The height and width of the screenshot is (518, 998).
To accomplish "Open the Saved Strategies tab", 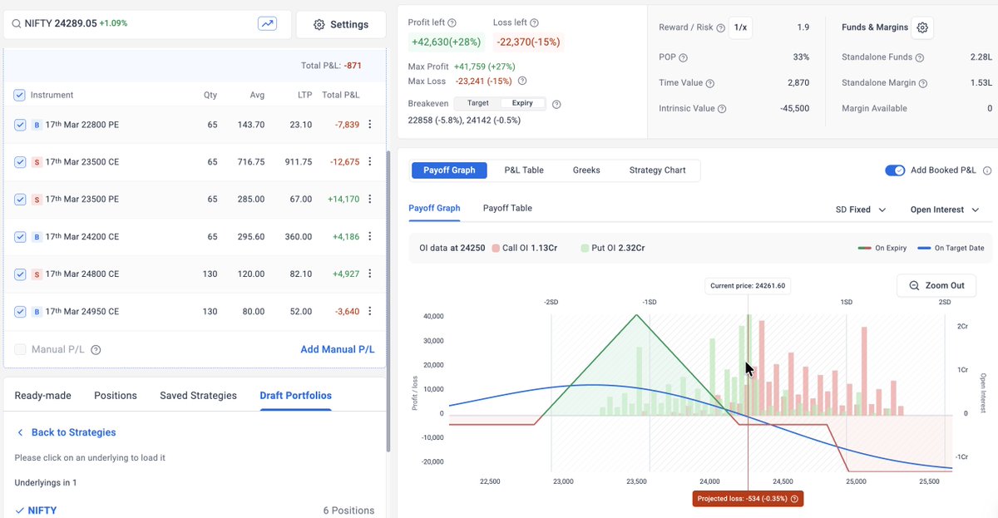I will [x=198, y=396].
